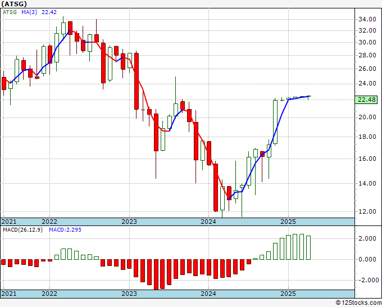382x307 pixels.
Task: Select 2025 on the price chart time axis
Action: [288, 222]
